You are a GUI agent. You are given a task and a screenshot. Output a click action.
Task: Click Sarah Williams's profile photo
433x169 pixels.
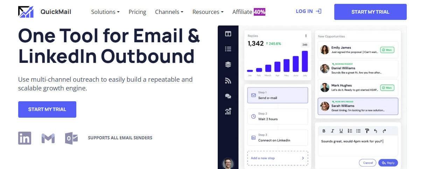(x=324, y=106)
